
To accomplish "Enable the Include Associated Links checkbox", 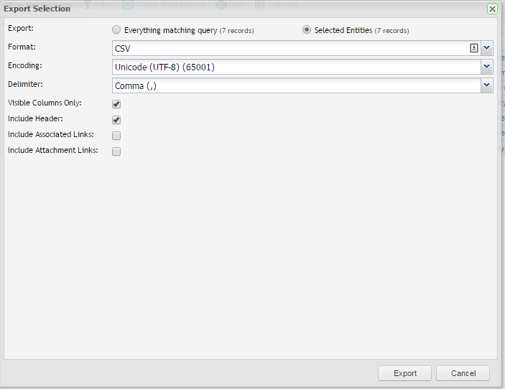I will [x=116, y=136].
